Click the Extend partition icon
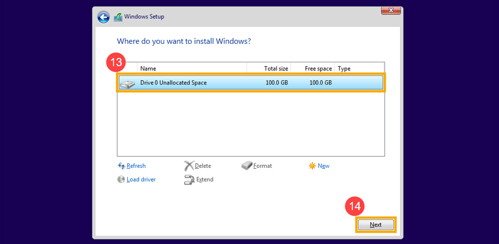The width and height of the screenshot is (499, 244). coord(189,180)
